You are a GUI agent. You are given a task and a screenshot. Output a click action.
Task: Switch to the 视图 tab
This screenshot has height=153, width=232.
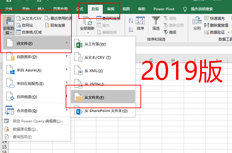coord(126,9)
